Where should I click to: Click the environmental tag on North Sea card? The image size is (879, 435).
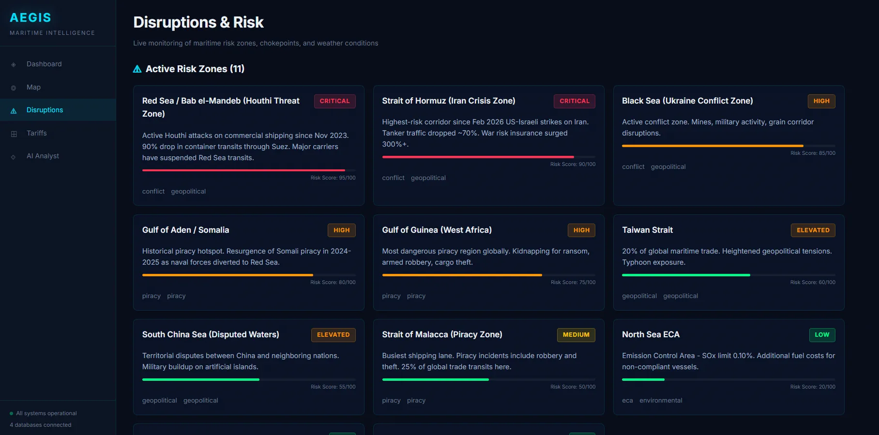coord(661,401)
